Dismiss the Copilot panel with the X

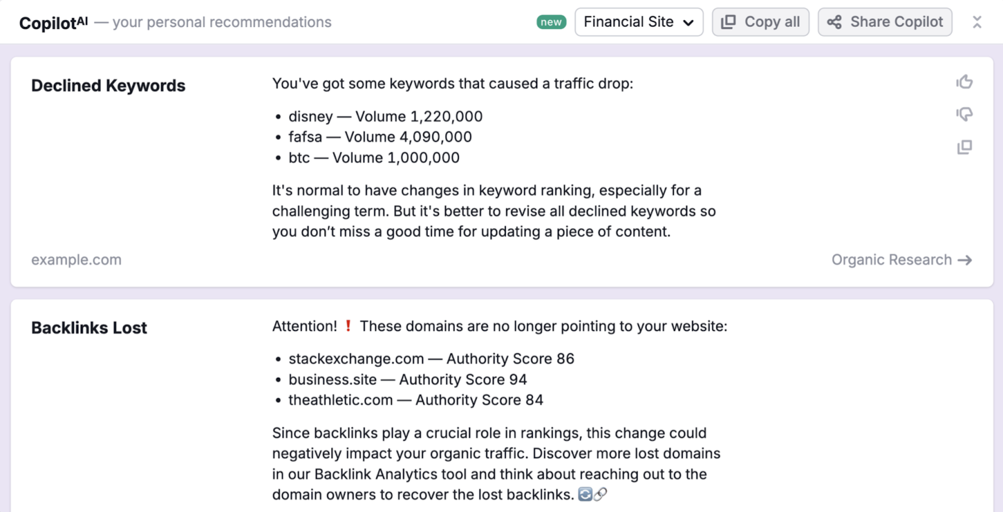click(x=977, y=21)
